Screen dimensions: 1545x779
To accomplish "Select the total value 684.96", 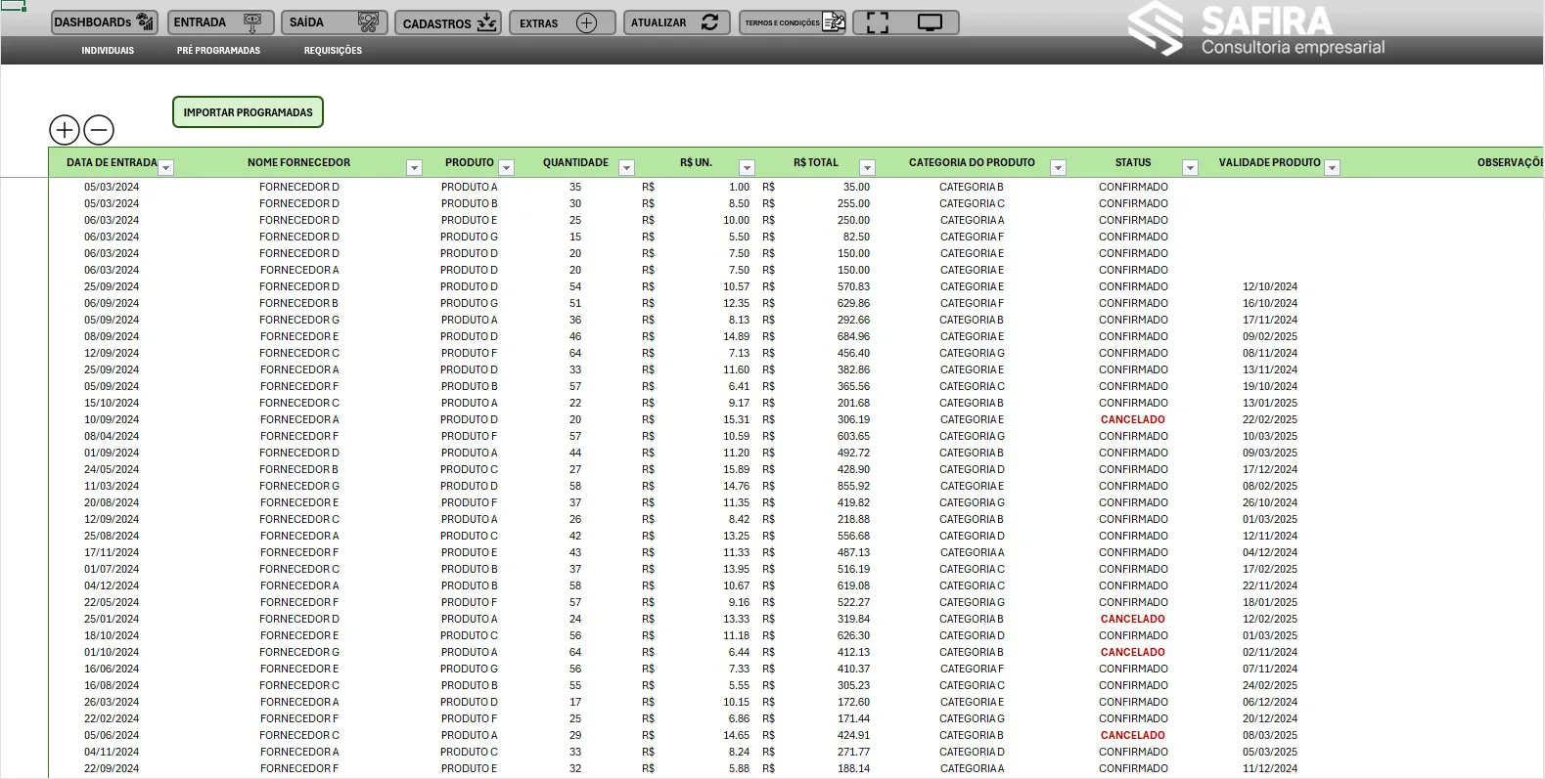I will (853, 336).
